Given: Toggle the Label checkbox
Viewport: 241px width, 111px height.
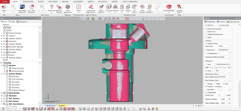Looking at the screenshot, I should (x=206, y=37).
